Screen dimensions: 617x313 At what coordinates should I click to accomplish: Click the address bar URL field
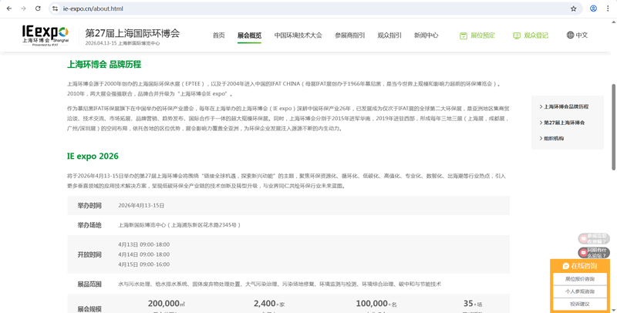(x=308, y=8)
